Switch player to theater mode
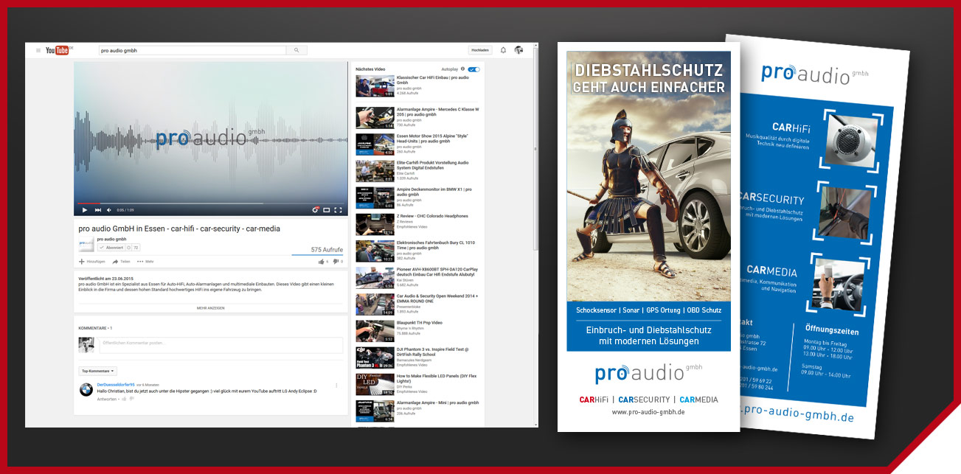 (x=327, y=210)
